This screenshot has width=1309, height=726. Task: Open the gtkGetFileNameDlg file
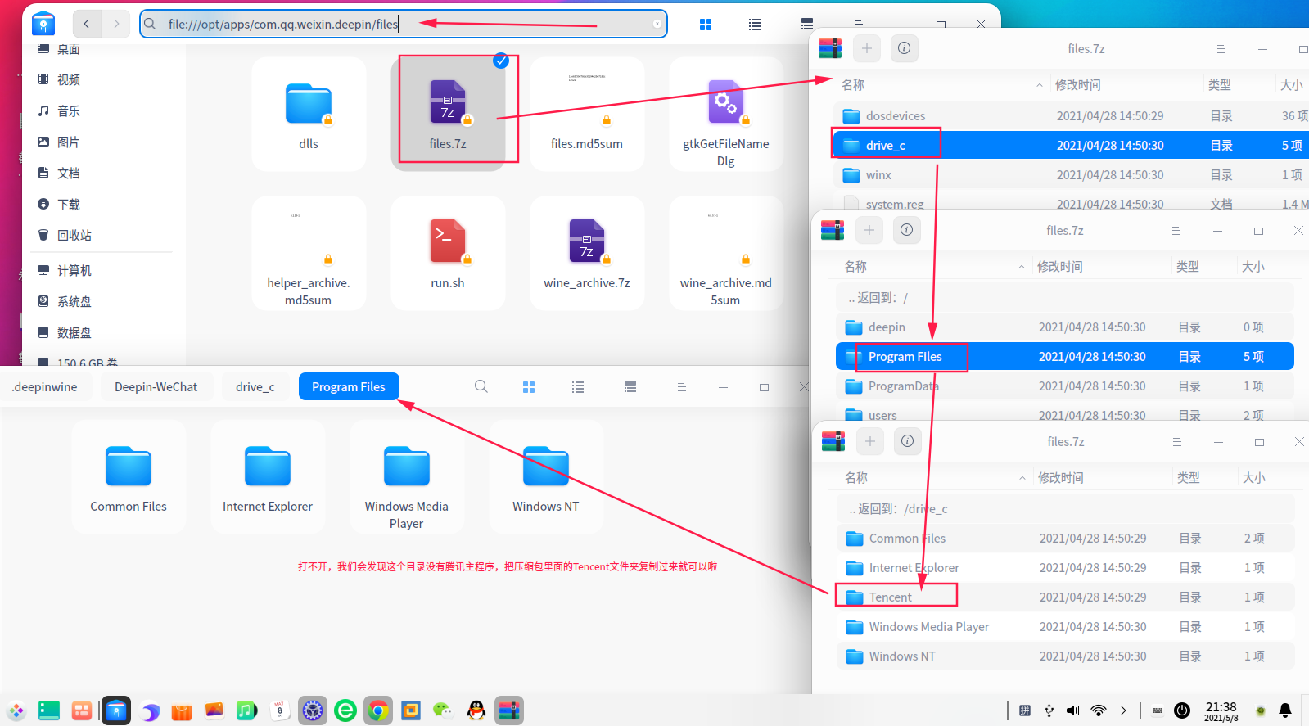coord(726,114)
